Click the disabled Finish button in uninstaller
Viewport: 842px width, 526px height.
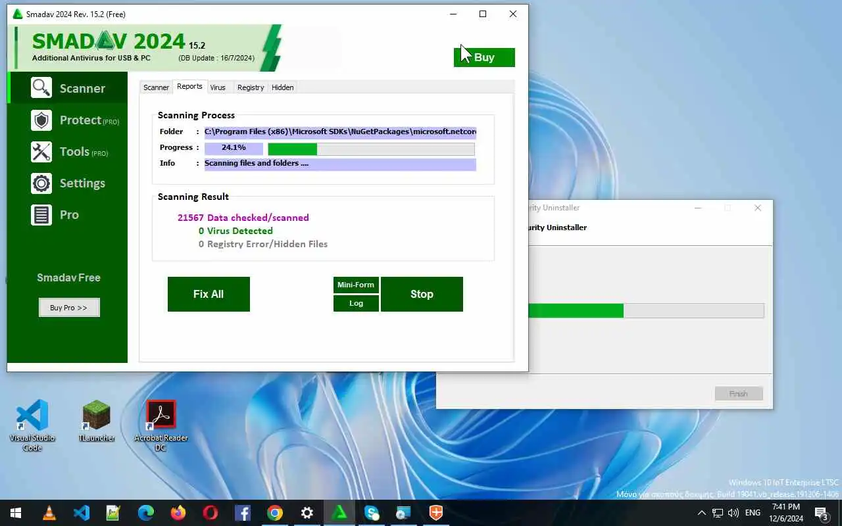(739, 394)
